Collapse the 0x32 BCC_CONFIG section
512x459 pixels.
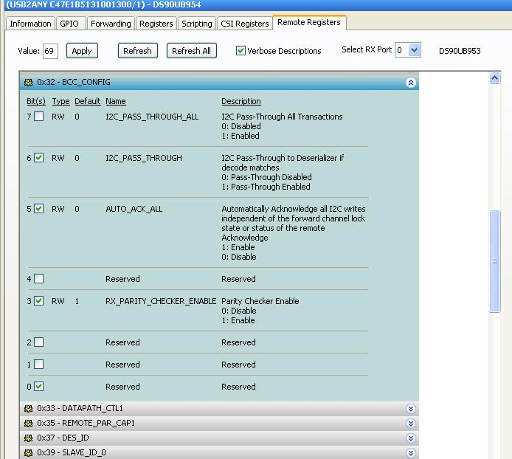pos(411,83)
